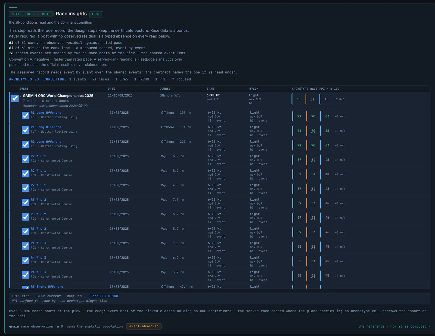Toggle checkbox for R4 W L 3 5.2 nm
This screenshot has height=336, width=435.
[x=26, y=275]
